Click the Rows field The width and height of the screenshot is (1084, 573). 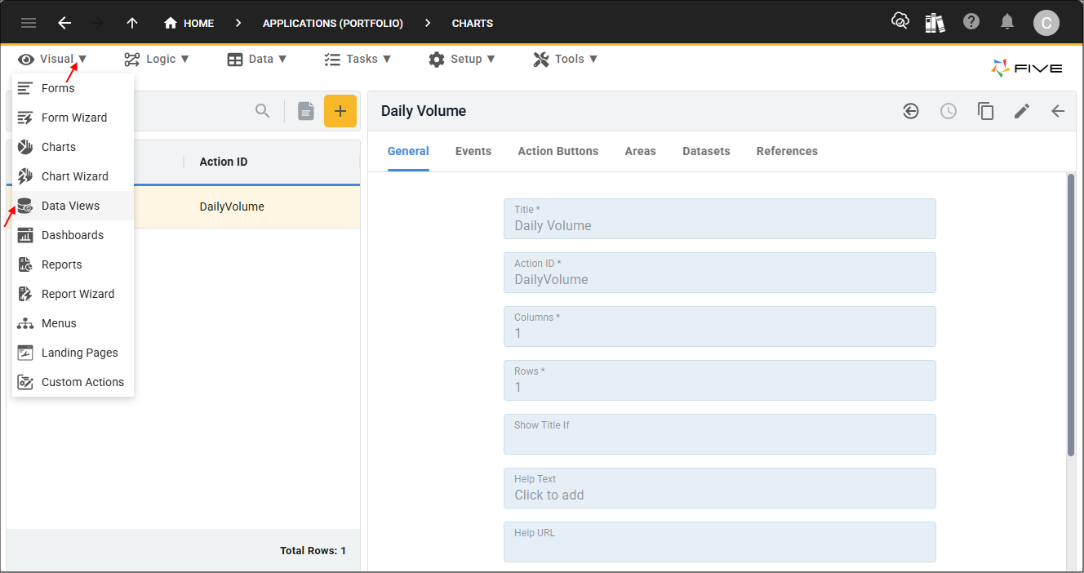[720, 380]
